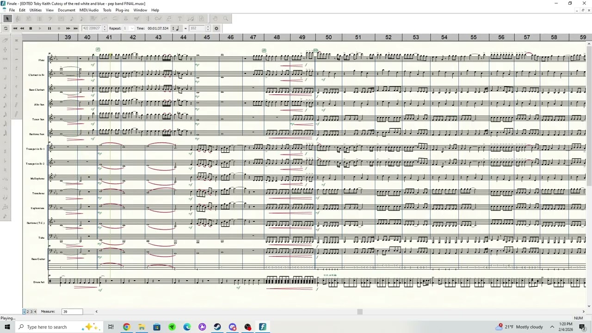Select the bass Clef tool
The image size is (592, 333).
click(x=50, y=18)
